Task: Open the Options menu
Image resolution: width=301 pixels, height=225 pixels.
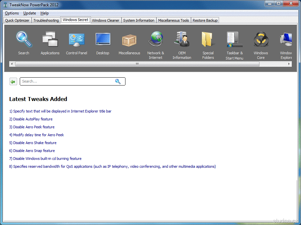Action: click(12, 13)
